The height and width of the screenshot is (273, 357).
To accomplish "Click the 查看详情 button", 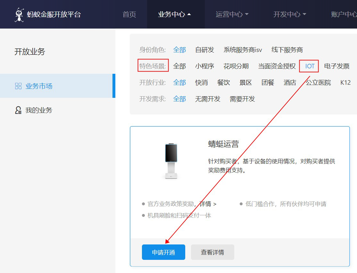I will [x=212, y=252].
